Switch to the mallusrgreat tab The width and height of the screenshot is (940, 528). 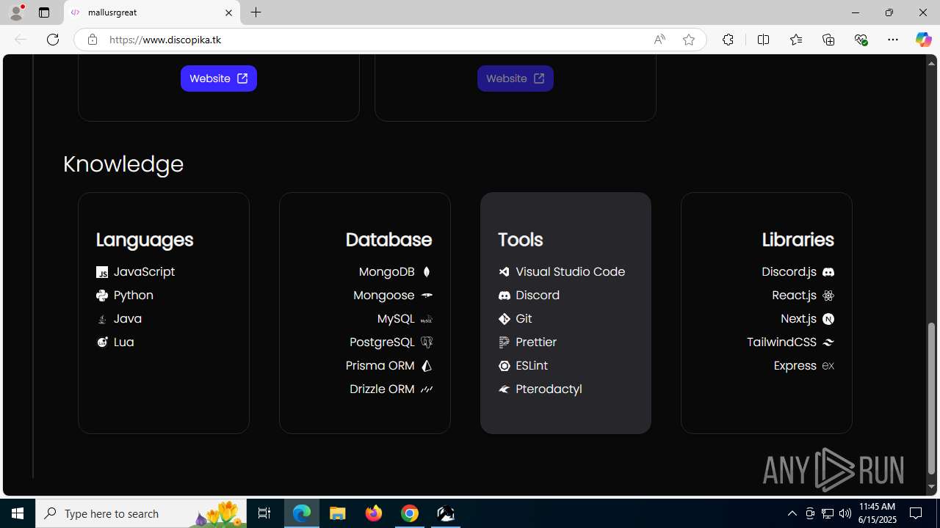[x=152, y=12]
